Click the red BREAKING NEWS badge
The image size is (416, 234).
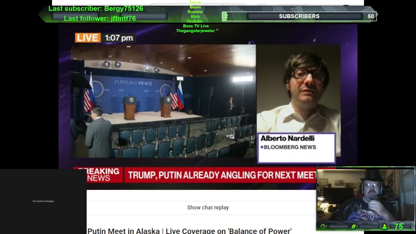tap(98, 175)
